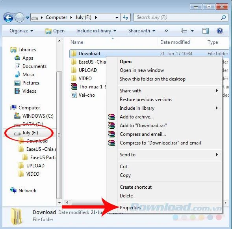Open the Organize menu
Image resolution: width=232 pixels, height=229 pixels.
click(21, 31)
